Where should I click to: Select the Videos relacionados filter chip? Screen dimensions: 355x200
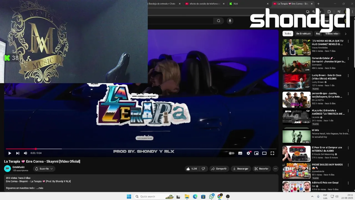click(333, 34)
